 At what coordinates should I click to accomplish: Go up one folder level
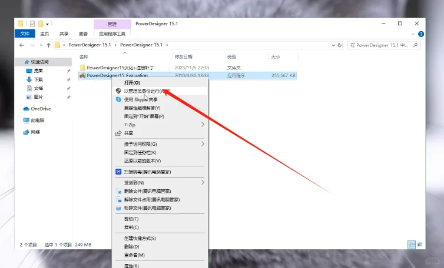[x=48, y=45]
